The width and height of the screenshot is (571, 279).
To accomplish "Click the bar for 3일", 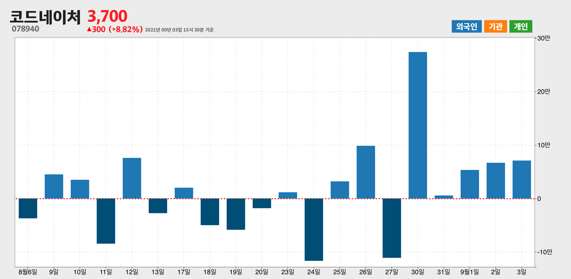I will pyautogui.click(x=522, y=179).
